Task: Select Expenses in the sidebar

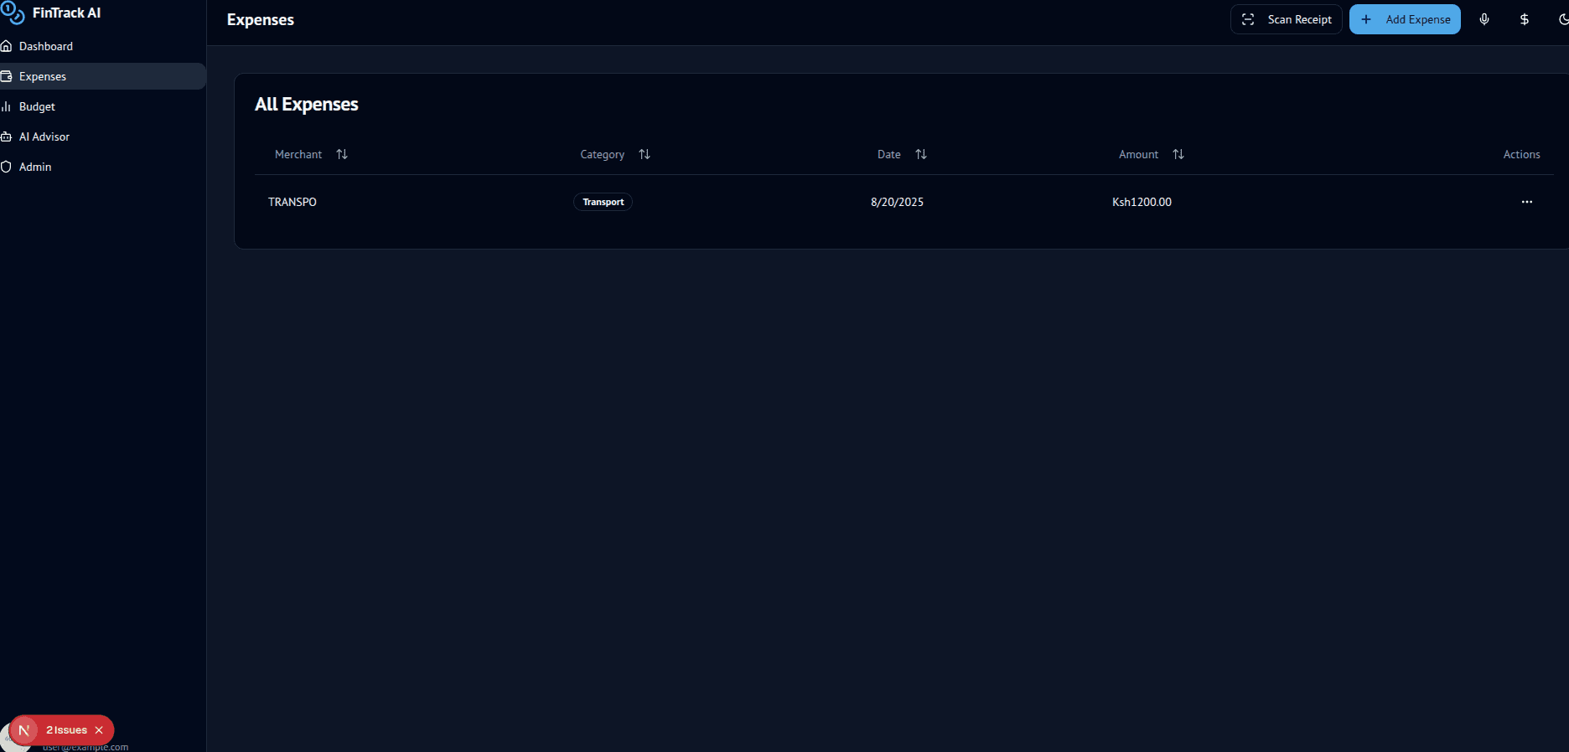Action: coord(101,76)
